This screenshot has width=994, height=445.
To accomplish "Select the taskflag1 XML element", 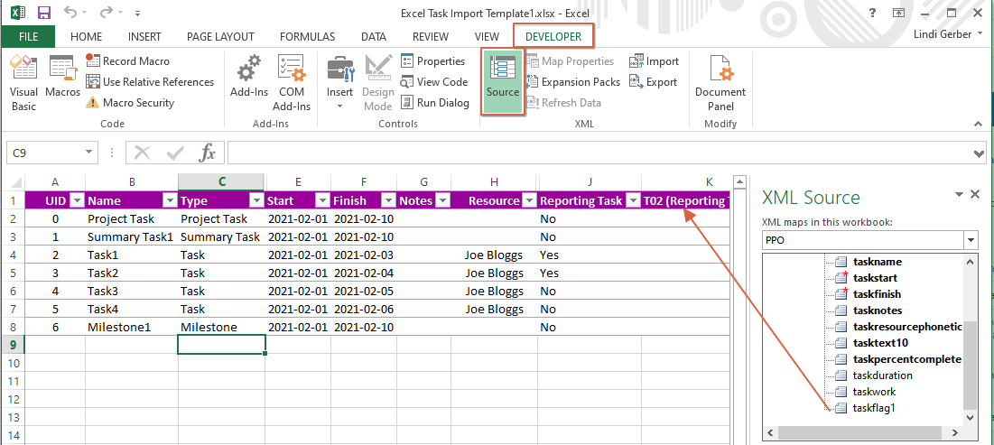I will (x=874, y=408).
